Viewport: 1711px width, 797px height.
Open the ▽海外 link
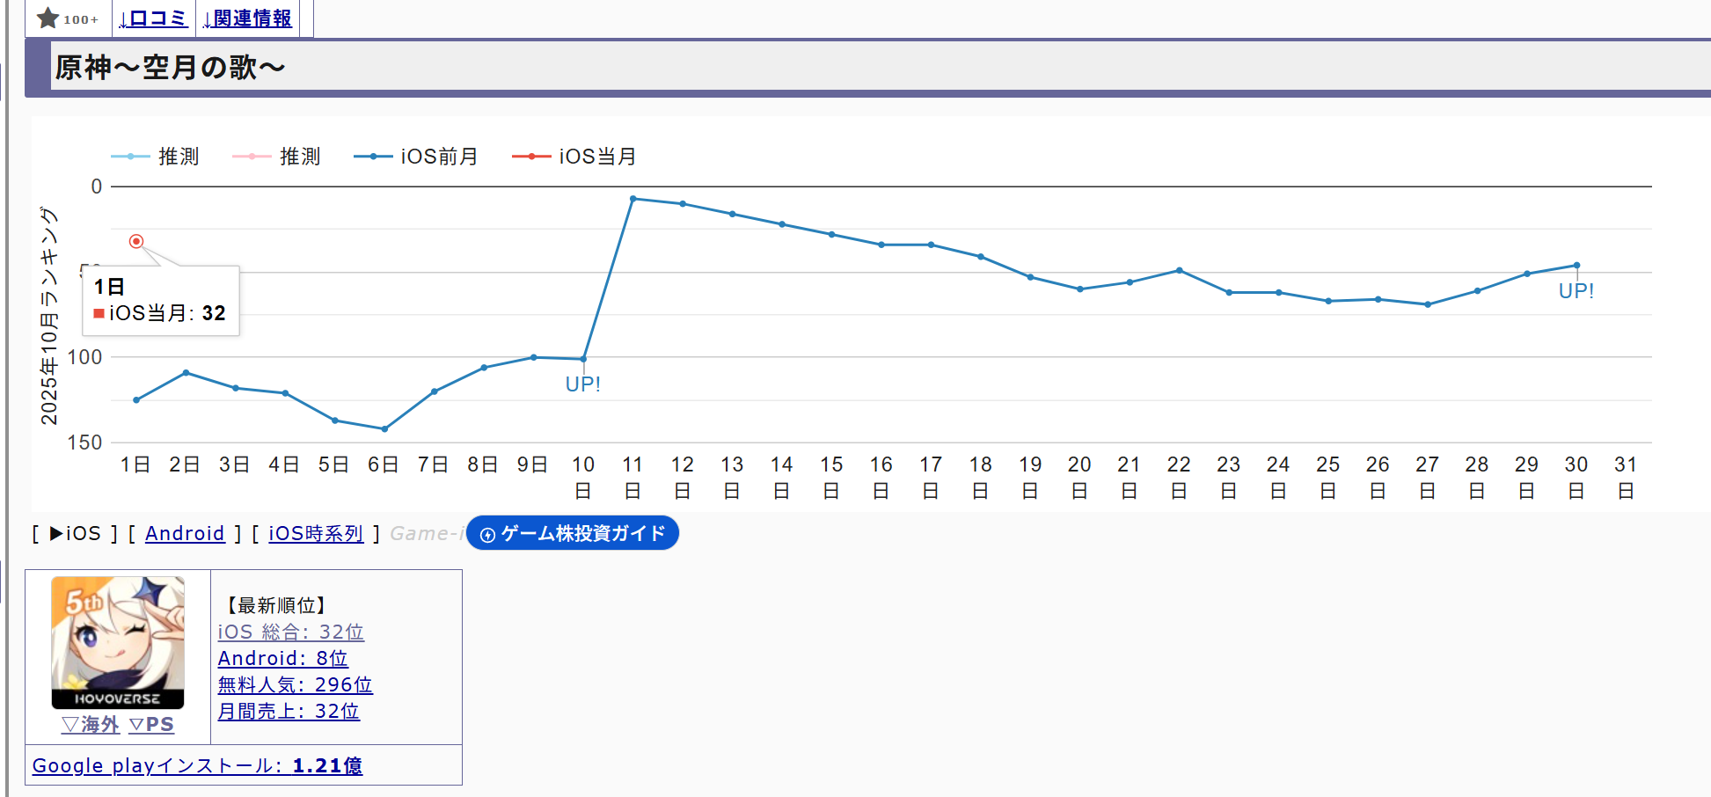point(91,724)
